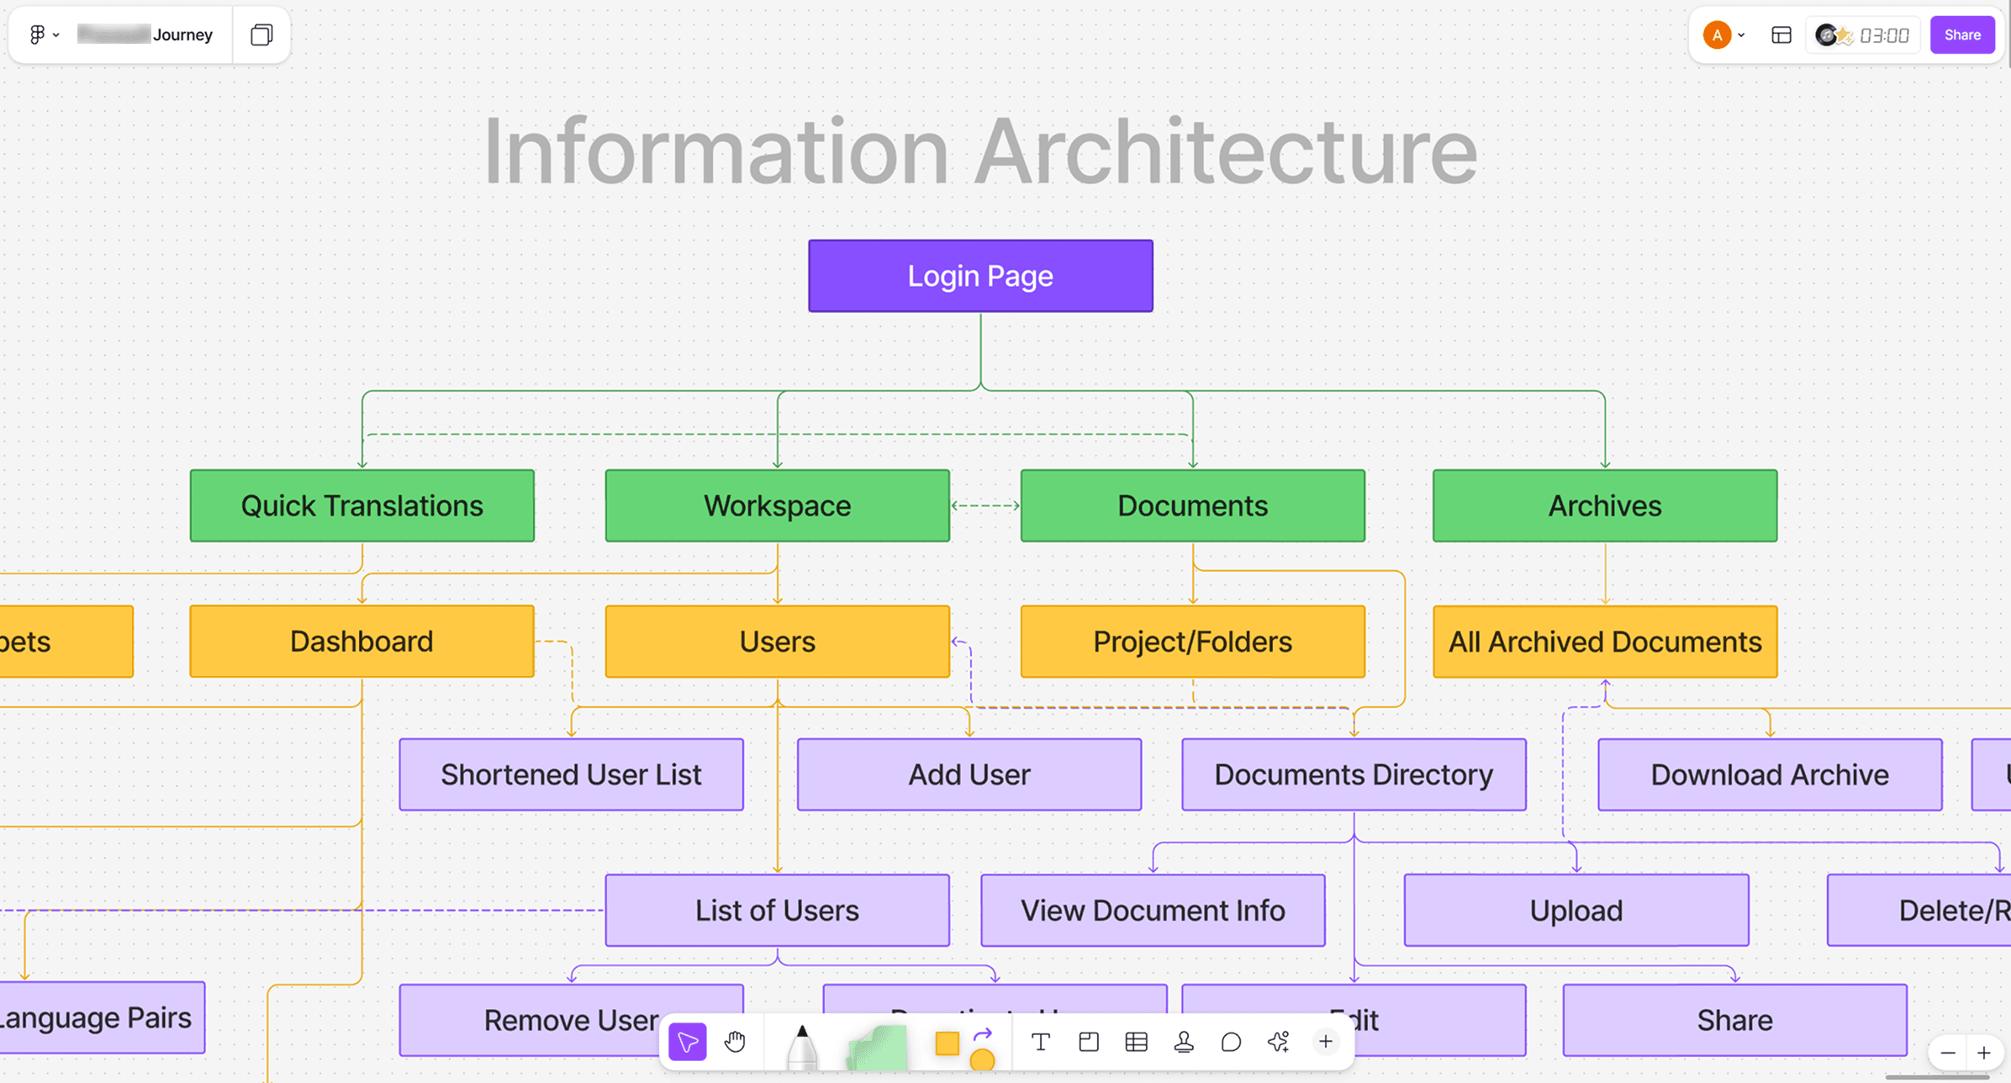Expand the user avatar dropdown arrow
The width and height of the screenshot is (2011, 1083).
[x=1741, y=35]
